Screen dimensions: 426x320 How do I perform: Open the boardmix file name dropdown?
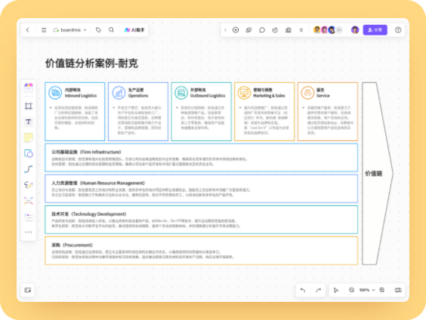coord(70,30)
